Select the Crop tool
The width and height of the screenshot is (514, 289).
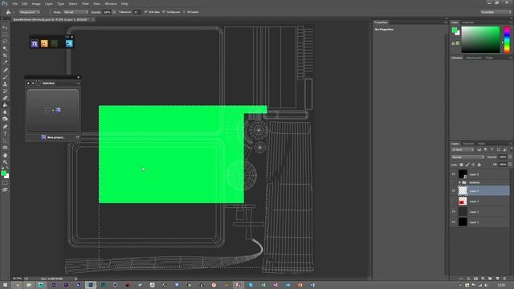click(x=5, y=55)
